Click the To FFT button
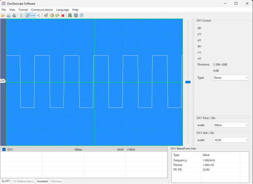This screenshot has height=184, width=253. click(5, 181)
